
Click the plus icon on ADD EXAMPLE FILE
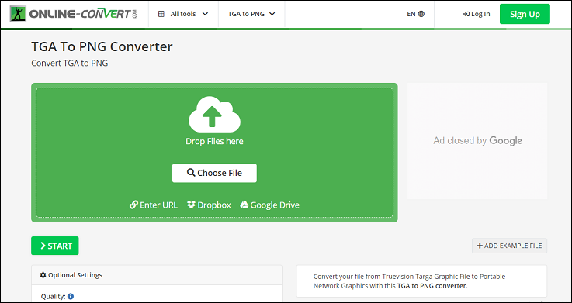pos(480,246)
